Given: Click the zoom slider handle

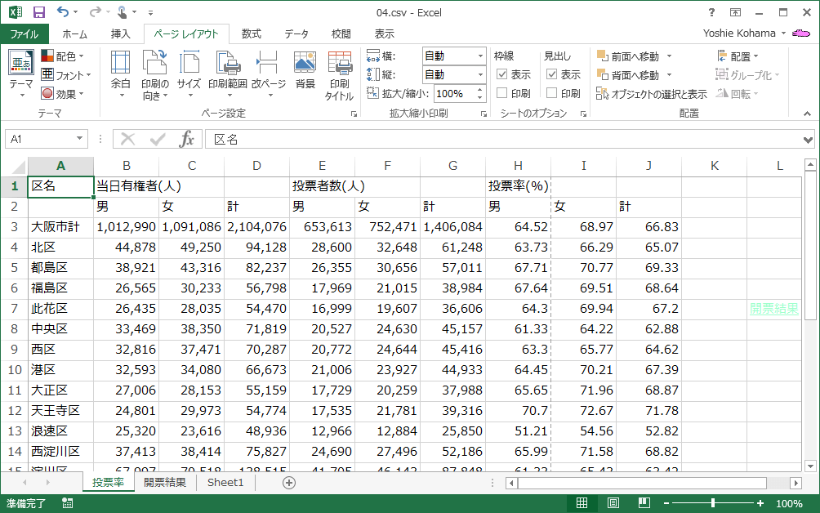Looking at the screenshot, I should click(x=713, y=503).
